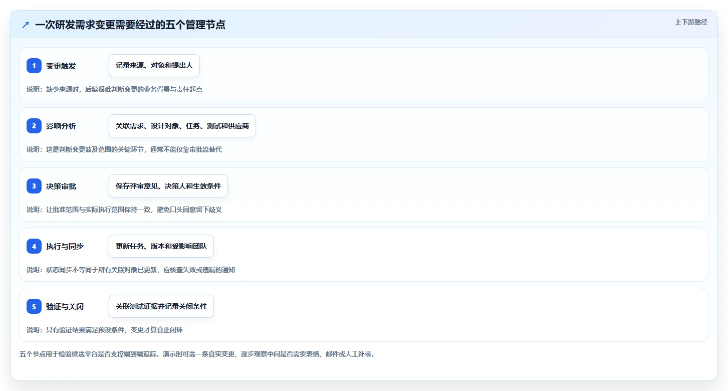Click the 变更触发 step title
This screenshot has height=391, width=728.
point(61,66)
